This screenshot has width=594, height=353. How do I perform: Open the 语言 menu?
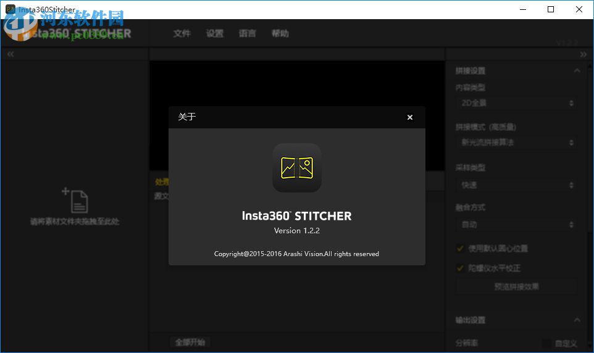coord(248,33)
